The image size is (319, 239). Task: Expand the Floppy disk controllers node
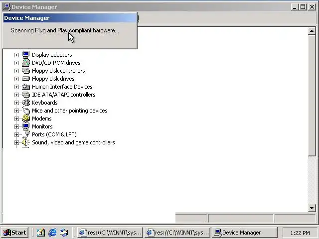point(16,71)
